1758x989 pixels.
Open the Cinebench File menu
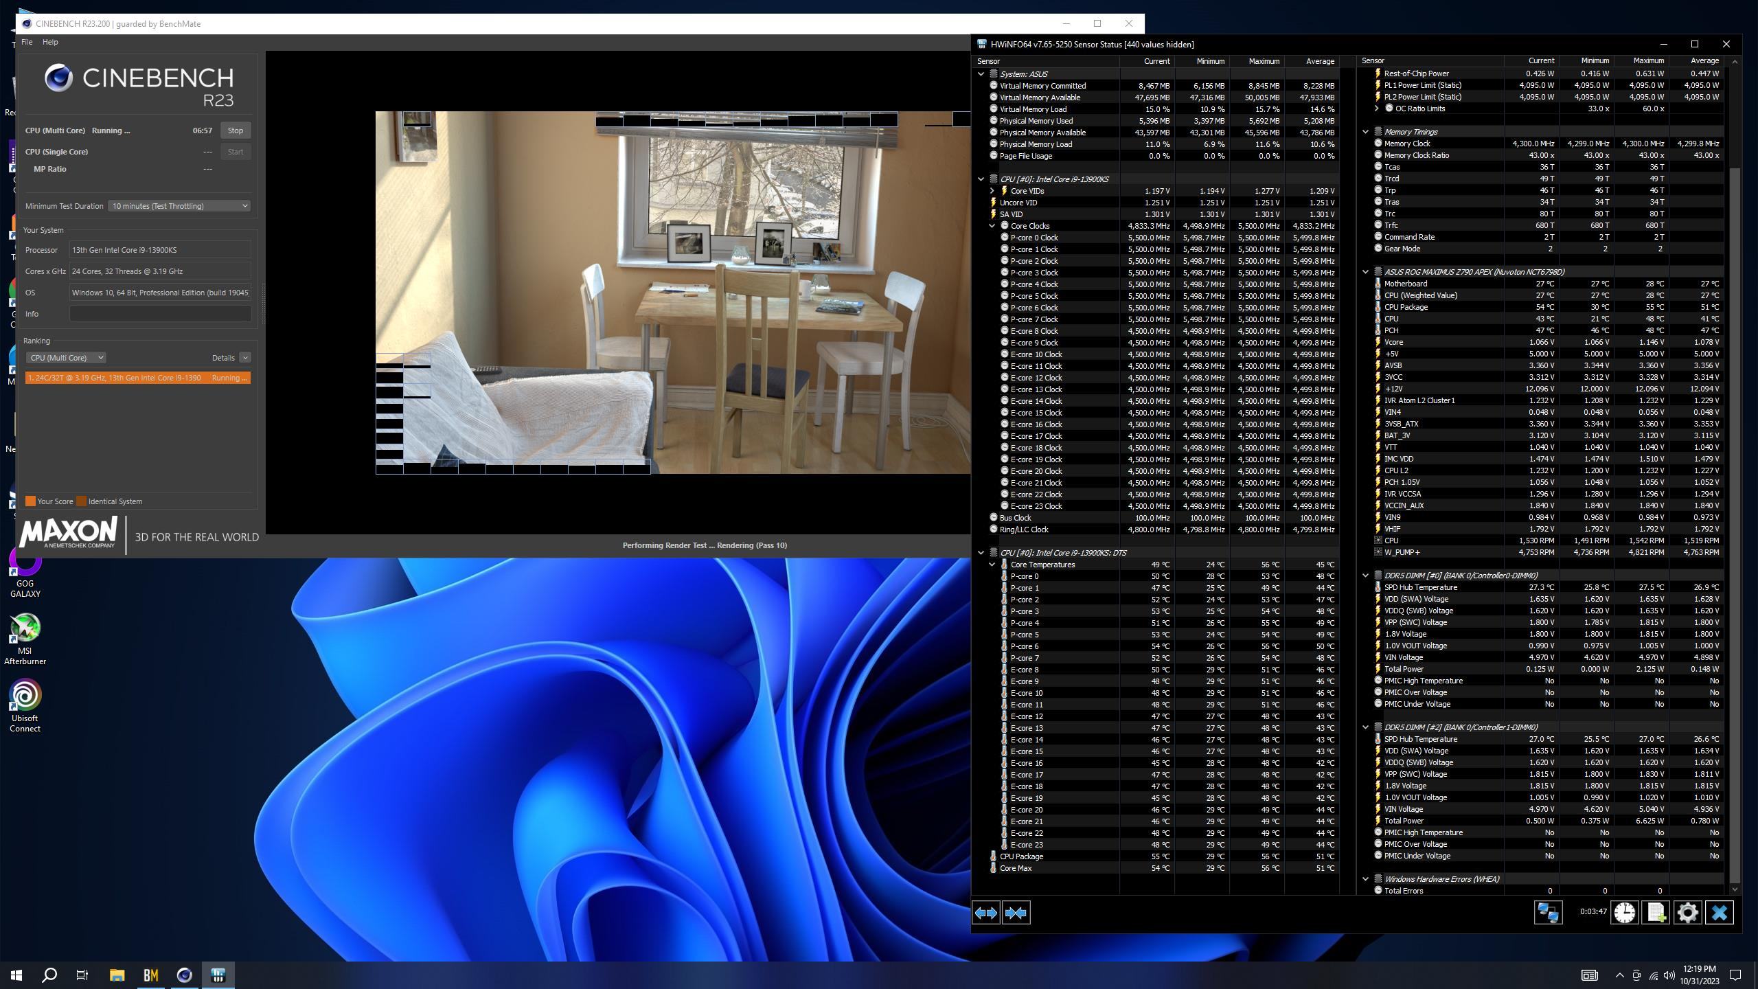(27, 42)
